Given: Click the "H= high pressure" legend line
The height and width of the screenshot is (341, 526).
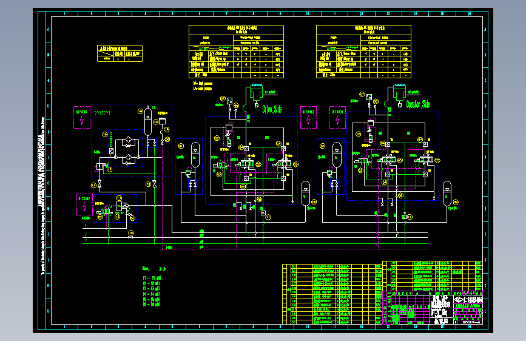Looking at the screenshot, I should click(203, 84).
